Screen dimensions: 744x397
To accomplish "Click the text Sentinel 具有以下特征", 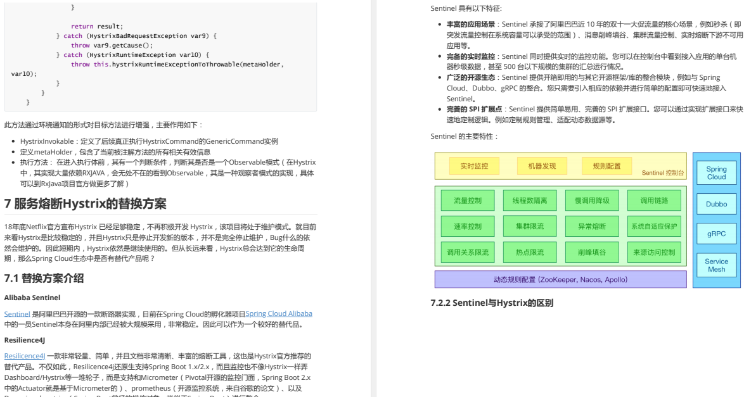I will (466, 8).
